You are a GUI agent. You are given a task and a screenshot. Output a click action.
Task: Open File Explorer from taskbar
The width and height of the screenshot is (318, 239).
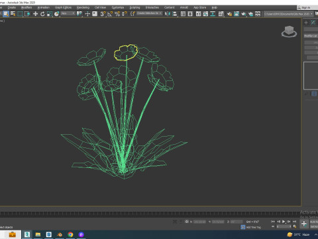[38, 234]
